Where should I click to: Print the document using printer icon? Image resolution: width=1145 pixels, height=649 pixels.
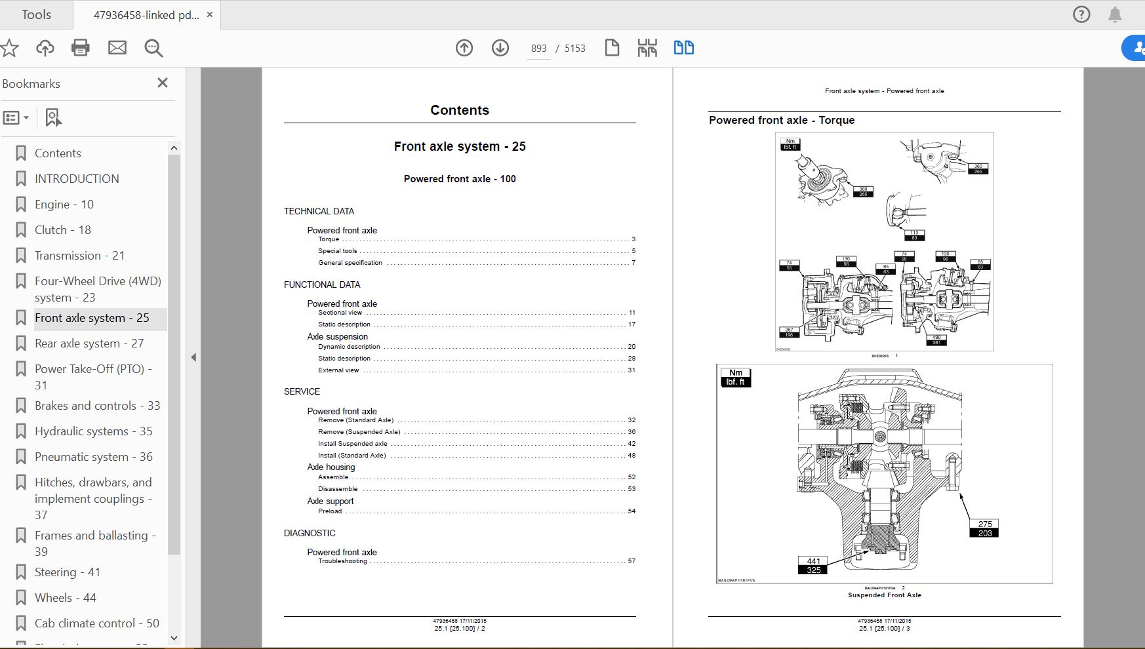coord(81,48)
